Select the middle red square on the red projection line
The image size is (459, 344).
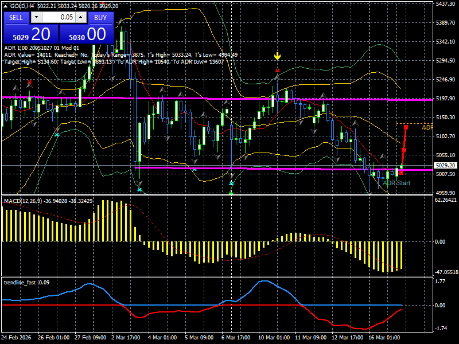404,150
